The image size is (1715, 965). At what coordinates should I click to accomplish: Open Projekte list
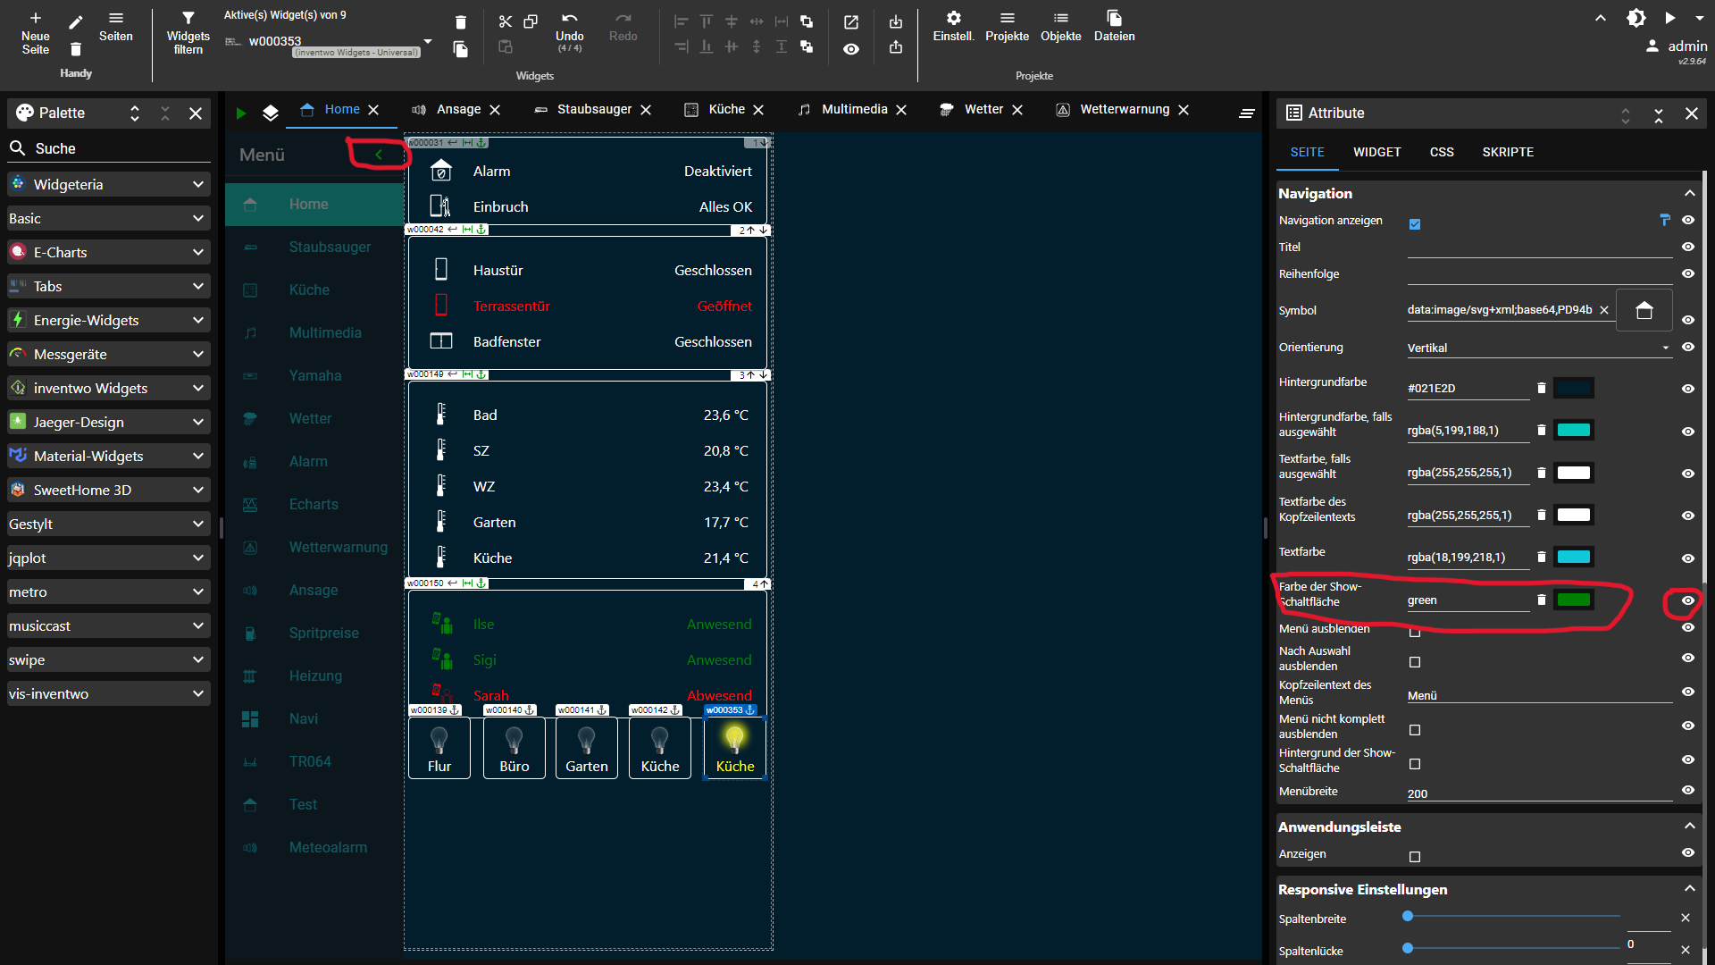[1007, 27]
